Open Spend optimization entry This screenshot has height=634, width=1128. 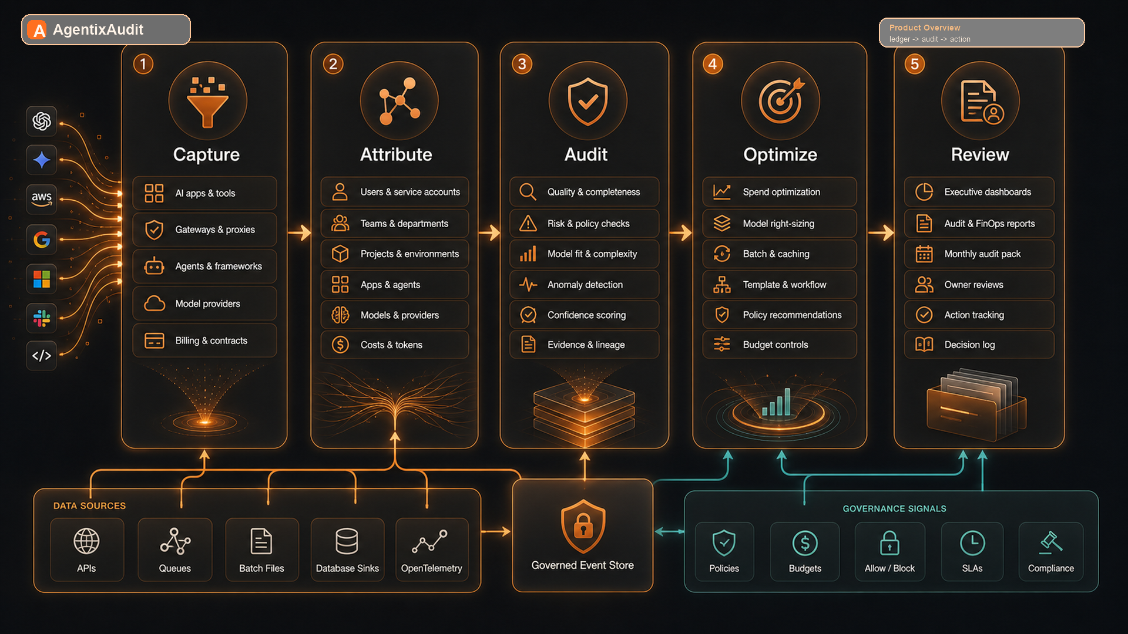(780, 192)
